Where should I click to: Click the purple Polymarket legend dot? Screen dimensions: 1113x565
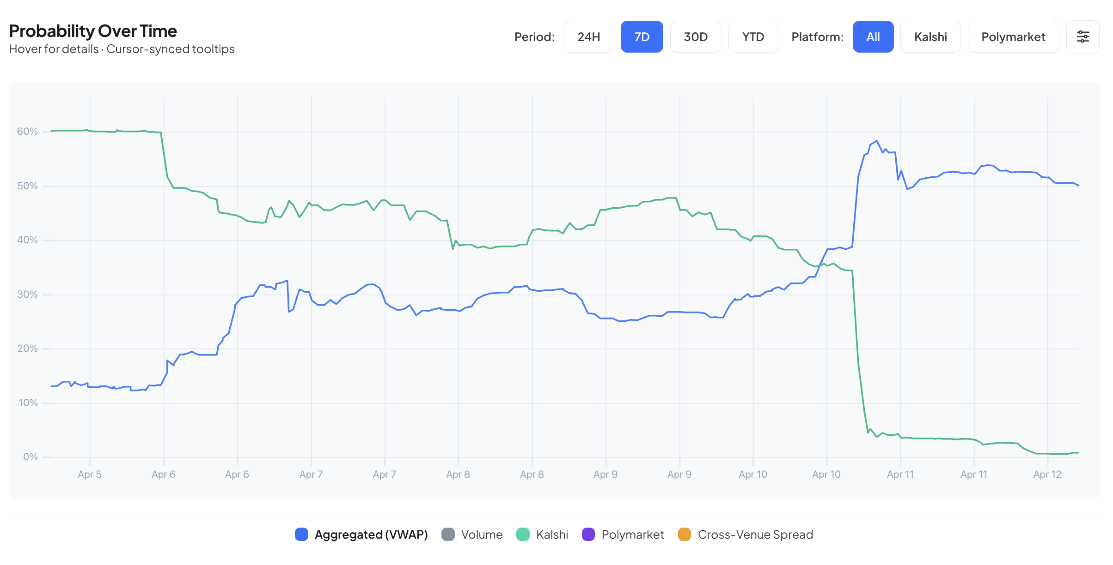589,535
